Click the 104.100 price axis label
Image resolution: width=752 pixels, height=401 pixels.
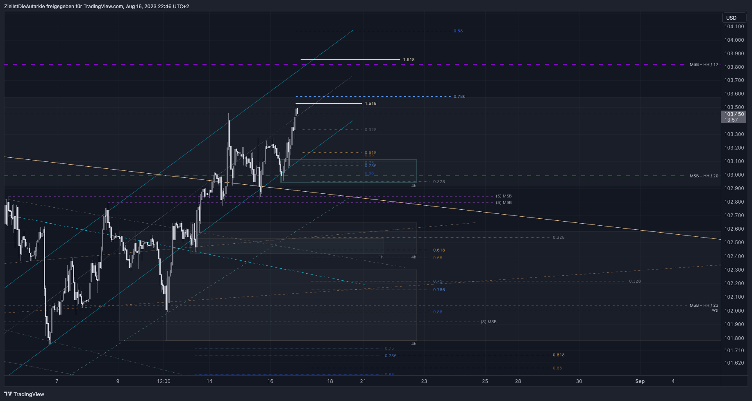(x=734, y=27)
